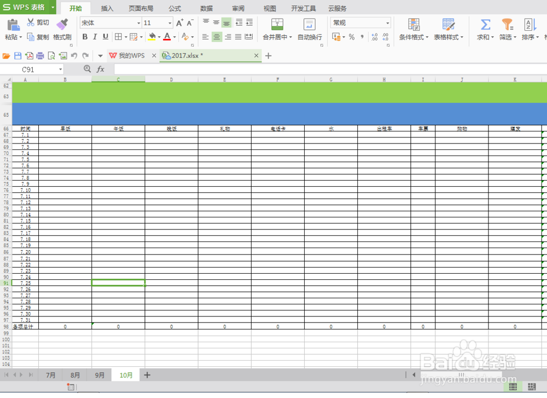Apply percent style format

pos(352,37)
